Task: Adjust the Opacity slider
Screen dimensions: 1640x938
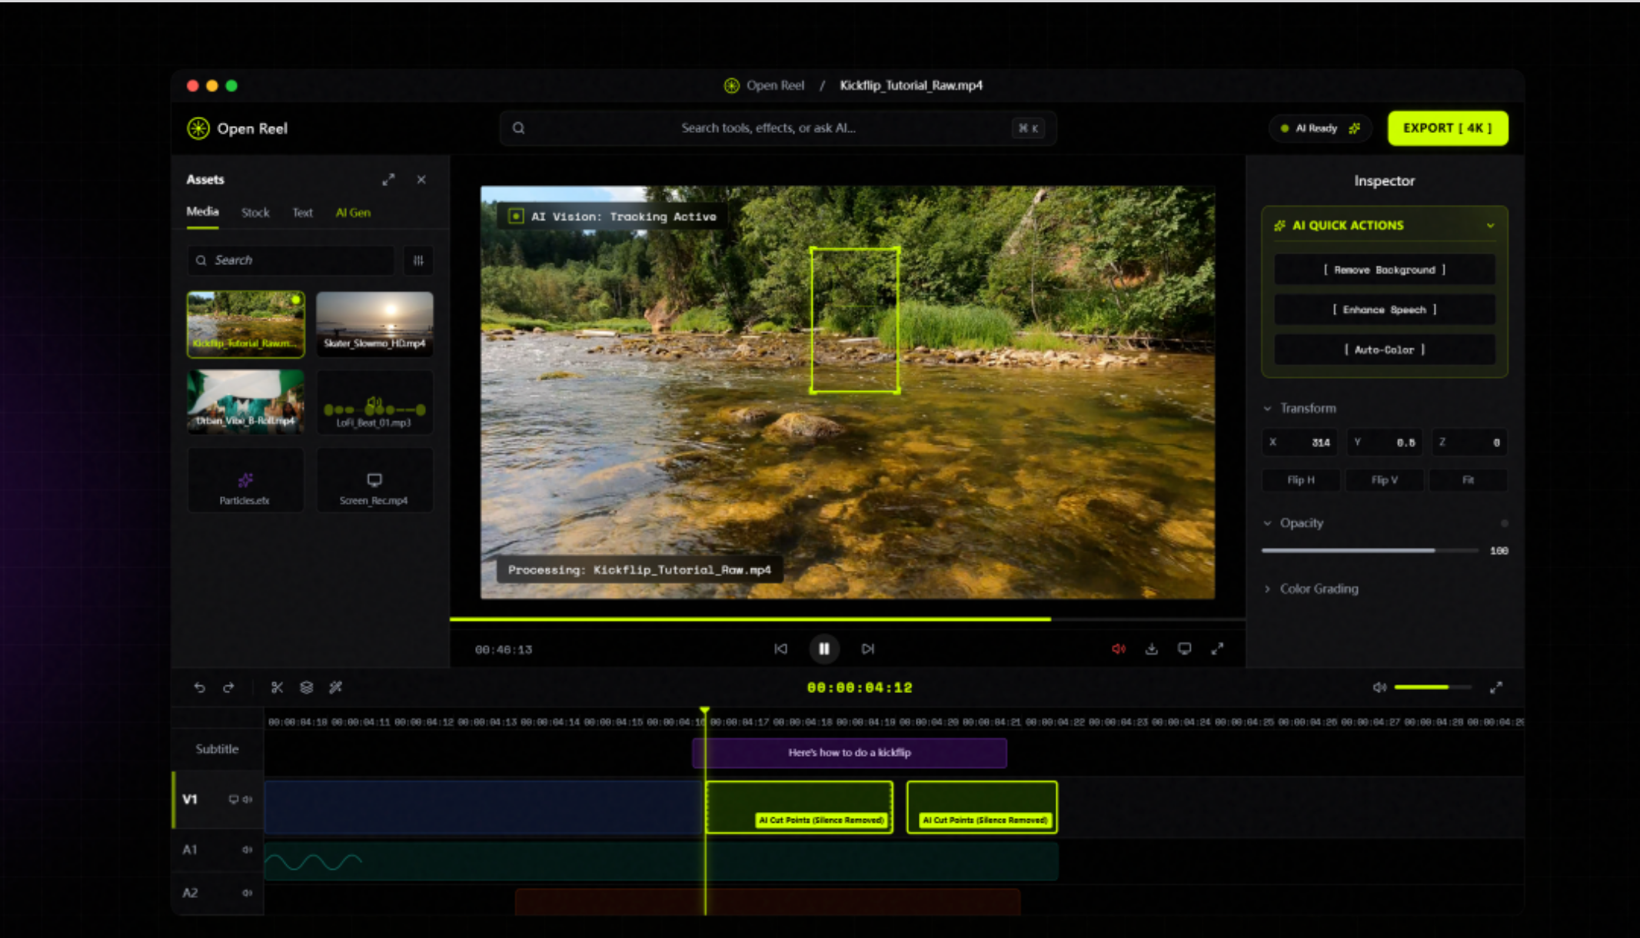Action: click(x=1370, y=551)
